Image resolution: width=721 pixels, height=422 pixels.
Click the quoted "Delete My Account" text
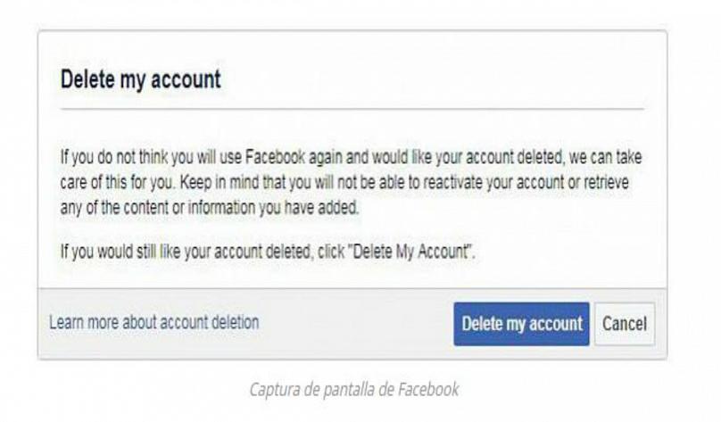click(411, 252)
